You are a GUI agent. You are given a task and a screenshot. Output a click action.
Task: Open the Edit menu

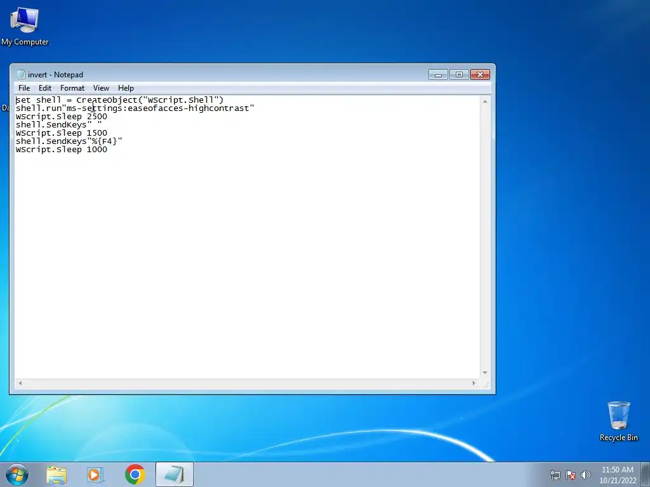(x=45, y=88)
